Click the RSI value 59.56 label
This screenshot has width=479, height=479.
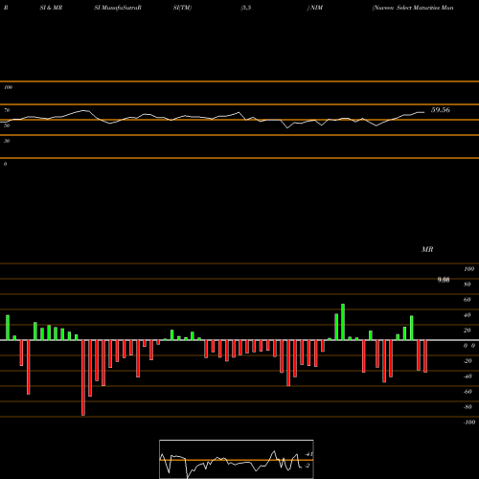pos(441,110)
